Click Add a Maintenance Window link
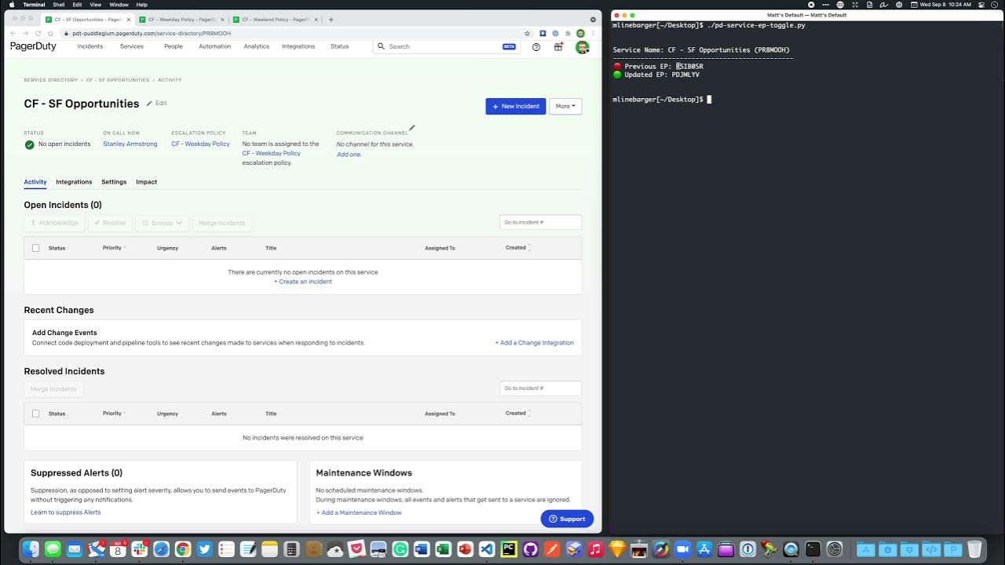Viewport: 1005px width, 565px height. (x=359, y=512)
